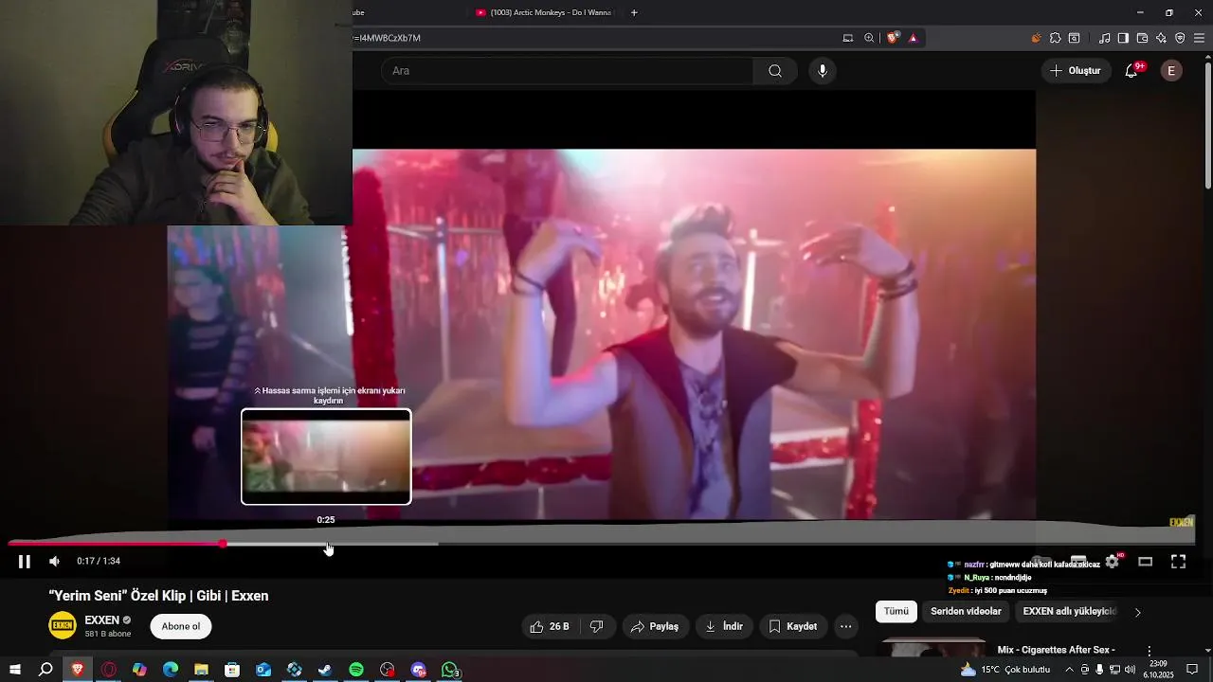Open the browser extensions puzzle icon

coord(1055,38)
